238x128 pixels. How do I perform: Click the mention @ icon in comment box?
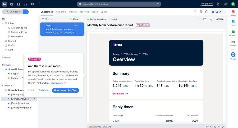(x=211, y=127)
